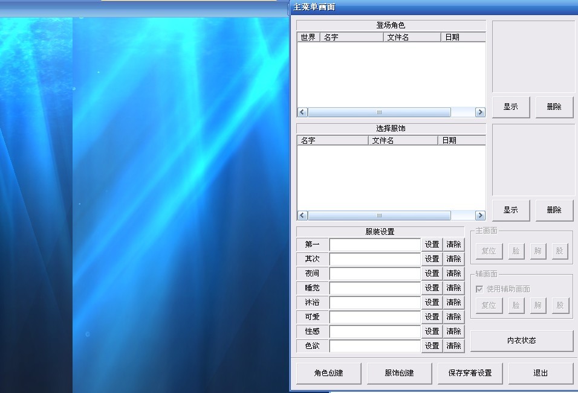
Task: Click 日期 column header in 登场角色 list
Action: [x=463, y=37]
